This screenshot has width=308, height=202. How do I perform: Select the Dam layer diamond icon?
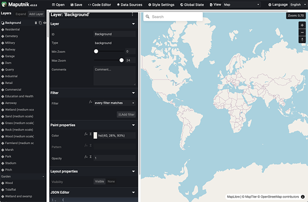tap(3, 63)
